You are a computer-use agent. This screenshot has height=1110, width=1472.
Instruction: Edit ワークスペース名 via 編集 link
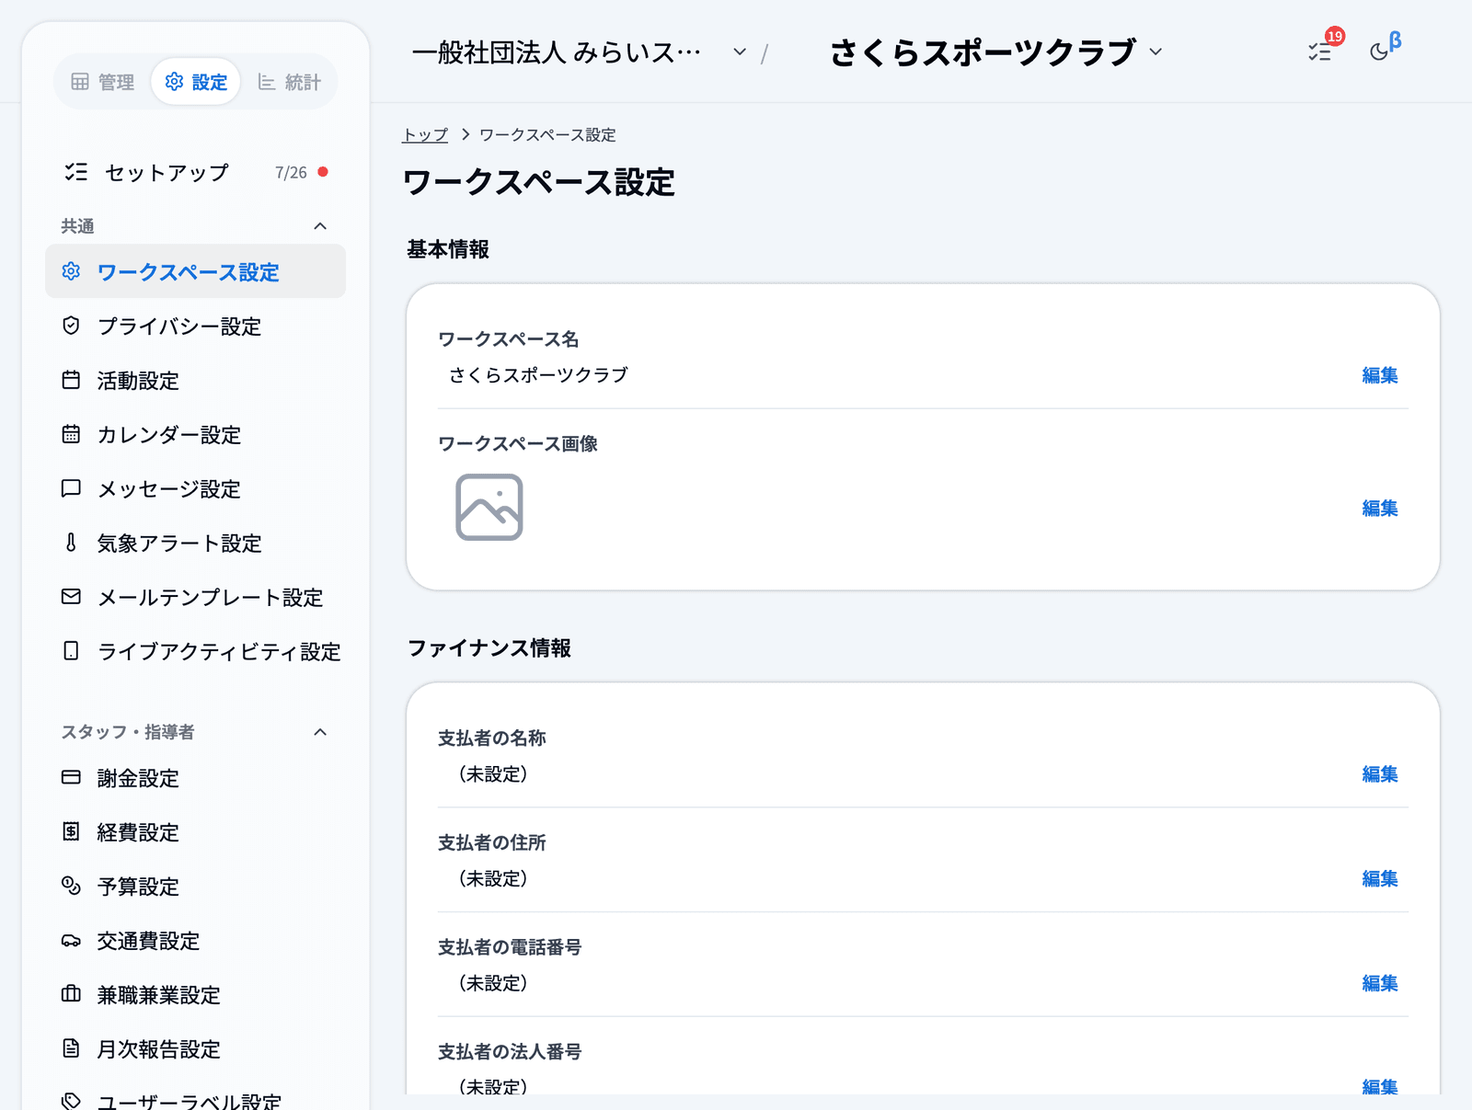tap(1379, 375)
